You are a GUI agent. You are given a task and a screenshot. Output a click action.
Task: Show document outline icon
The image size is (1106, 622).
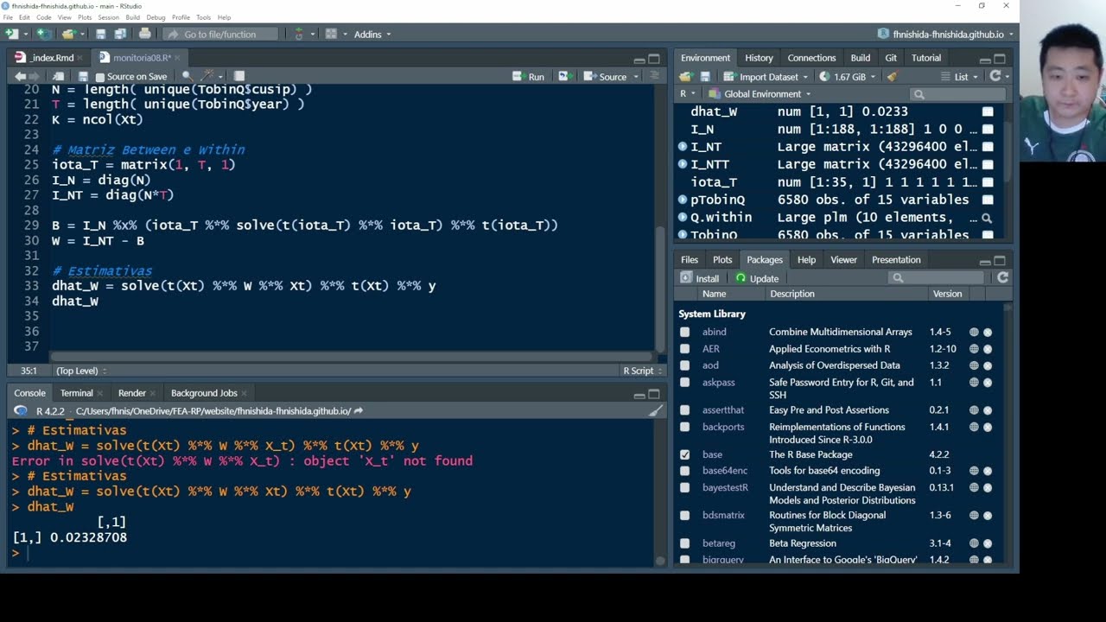coord(654,76)
